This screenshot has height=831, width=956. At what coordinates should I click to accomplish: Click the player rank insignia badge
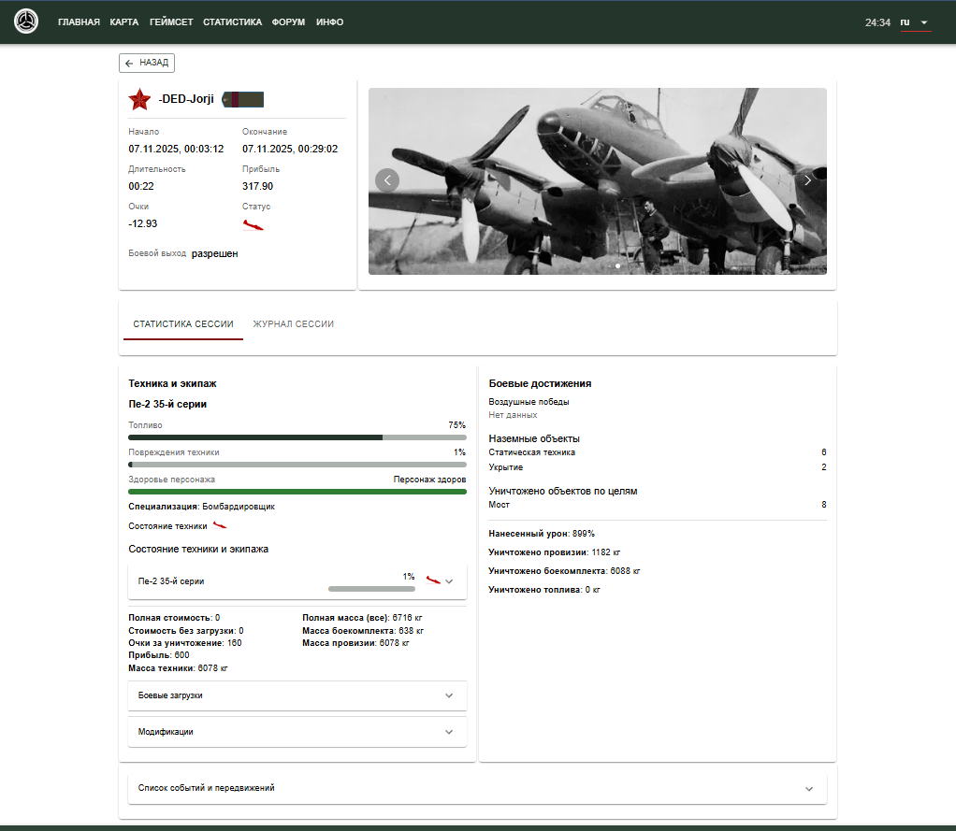click(x=243, y=99)
